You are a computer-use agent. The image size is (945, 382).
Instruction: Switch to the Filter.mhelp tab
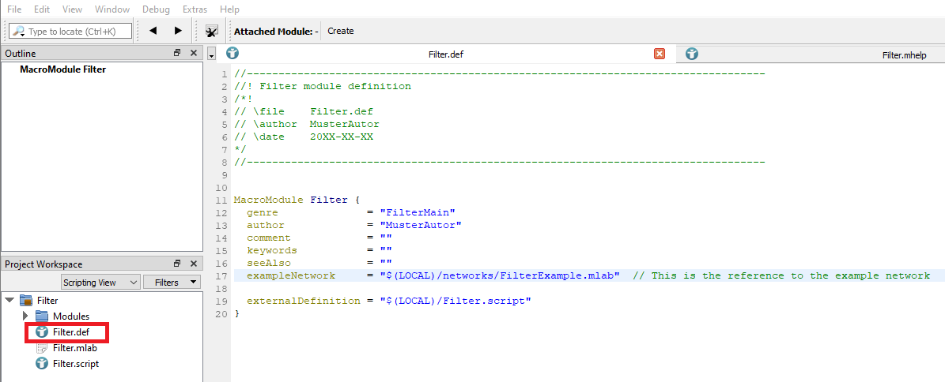[x=903, y=55]
